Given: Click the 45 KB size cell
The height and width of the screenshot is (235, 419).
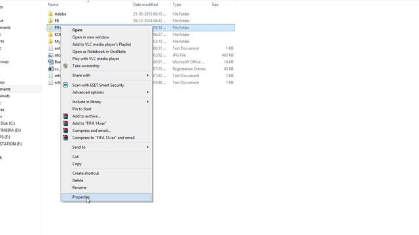Looking at the screenshot, I should click(x=228, y=69).
